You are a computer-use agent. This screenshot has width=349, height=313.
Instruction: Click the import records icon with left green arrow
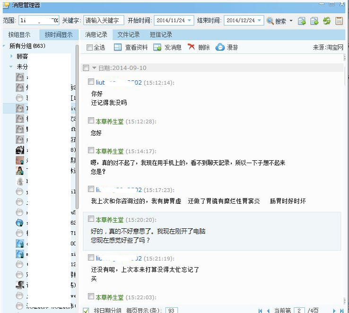pos(302,21)
